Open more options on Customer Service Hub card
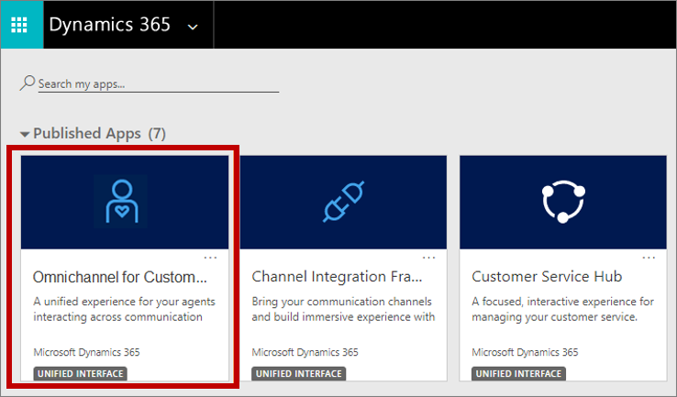Image resolution: width=677 pixels, height=397 pixels. pyautogui.click(x=649, y=258)
